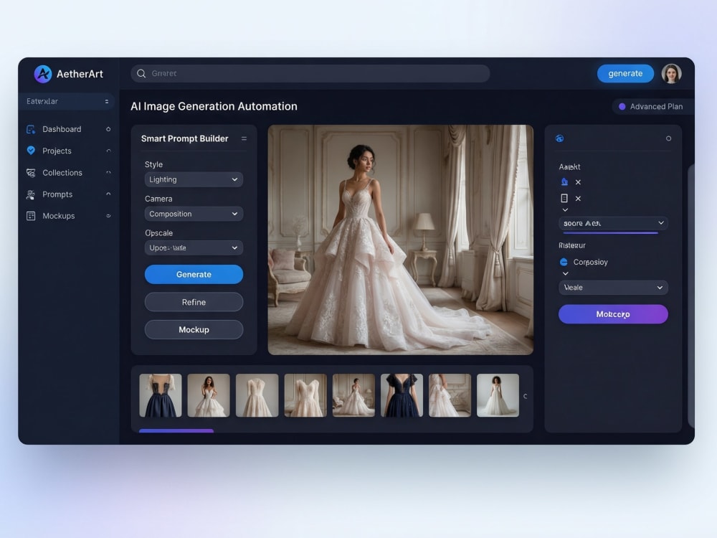This screenshot has width=717, height=538.
Task: Click the thumbnail strip next arrow
Action: (x=526, y=396)
